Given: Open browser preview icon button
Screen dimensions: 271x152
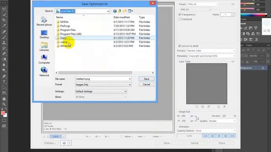Looking at the screenshot, I should click(x=64, y=143).
